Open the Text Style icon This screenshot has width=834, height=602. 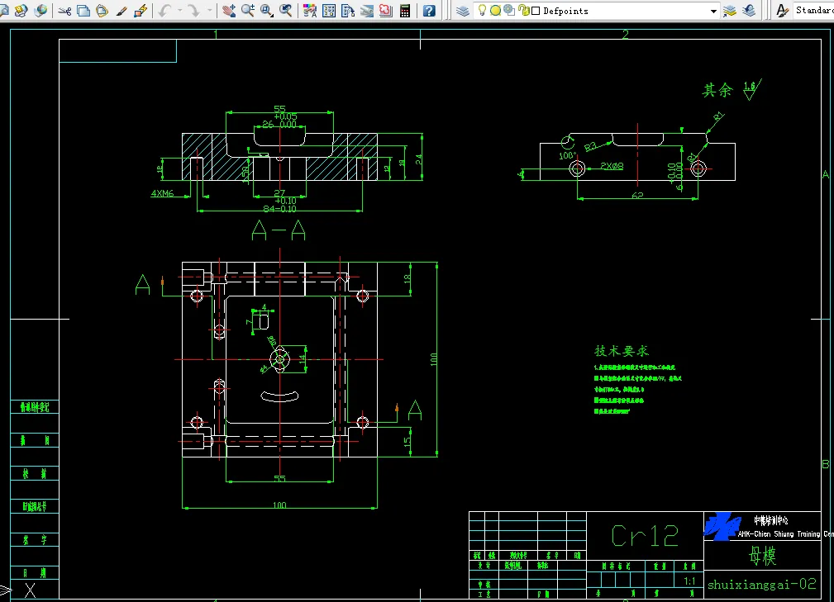pos(783,11)
